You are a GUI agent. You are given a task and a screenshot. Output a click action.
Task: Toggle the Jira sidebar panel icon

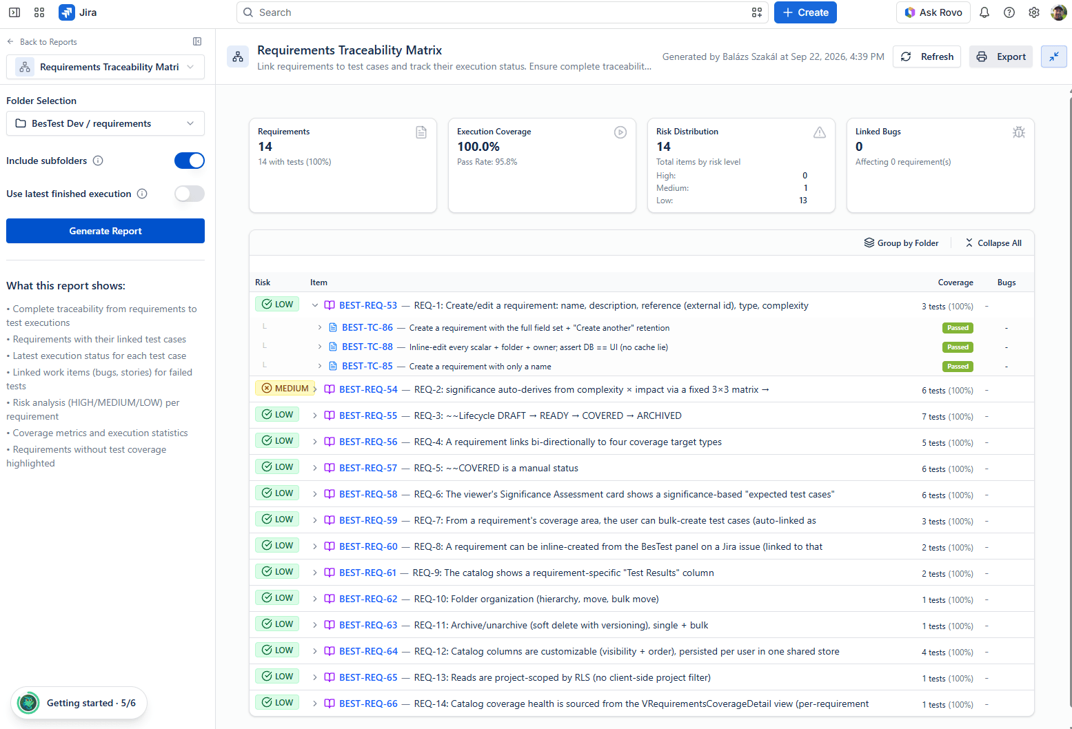click(14, 12)
